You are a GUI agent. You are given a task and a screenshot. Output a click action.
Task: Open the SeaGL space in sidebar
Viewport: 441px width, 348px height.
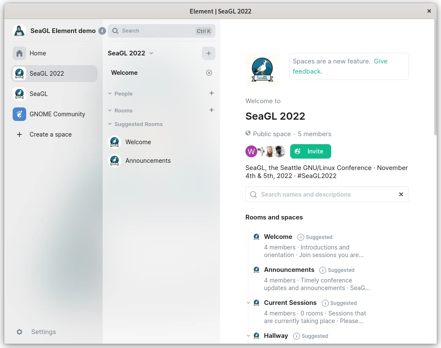click(54, 94)
